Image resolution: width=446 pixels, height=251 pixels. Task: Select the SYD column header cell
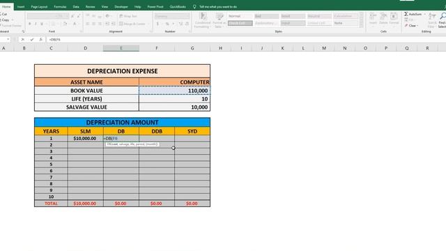[192, 131]
